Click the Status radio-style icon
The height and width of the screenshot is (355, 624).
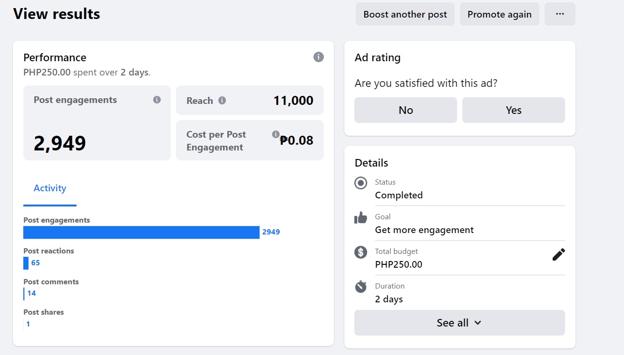[361, 183]
